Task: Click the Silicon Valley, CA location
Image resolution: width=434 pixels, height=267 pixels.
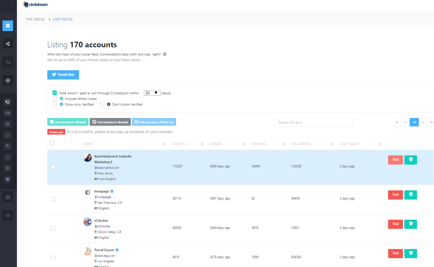Action: click(109, 232)
